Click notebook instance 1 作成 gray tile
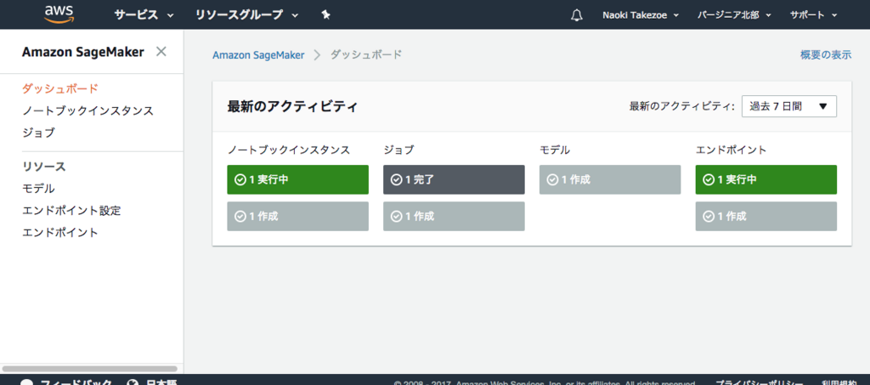 297,217
